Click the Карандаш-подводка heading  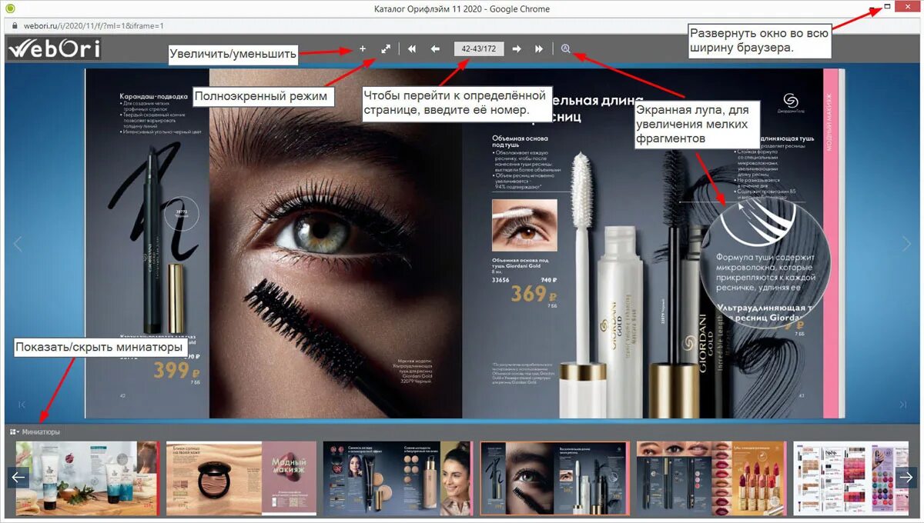pos(154,98)
